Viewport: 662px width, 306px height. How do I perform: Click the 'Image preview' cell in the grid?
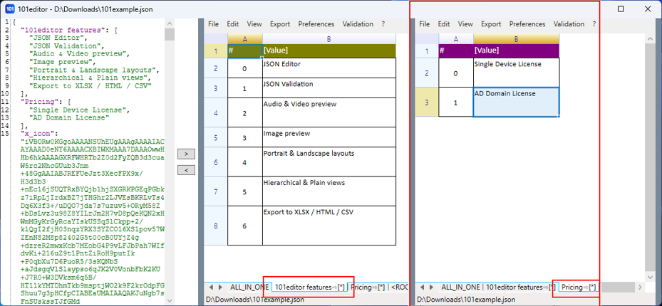329,137
